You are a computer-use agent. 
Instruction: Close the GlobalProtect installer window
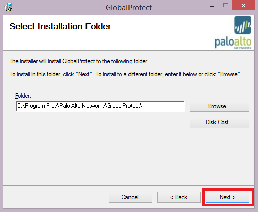point(243,6)
